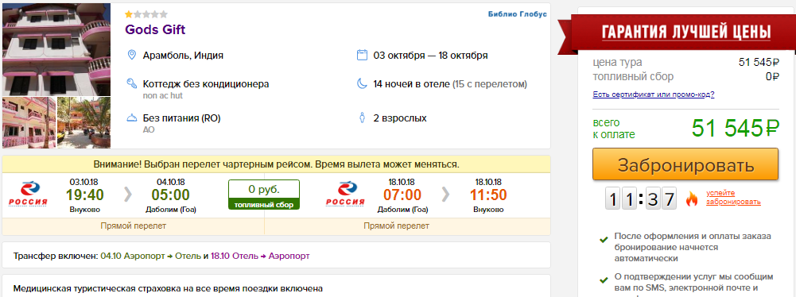
Task: Click the calendar icon next to dates
Action: click(x=362, y=55)
